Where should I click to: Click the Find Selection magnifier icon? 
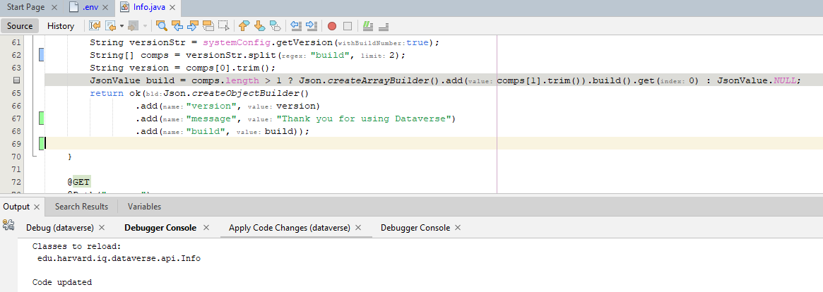[162, 26]
